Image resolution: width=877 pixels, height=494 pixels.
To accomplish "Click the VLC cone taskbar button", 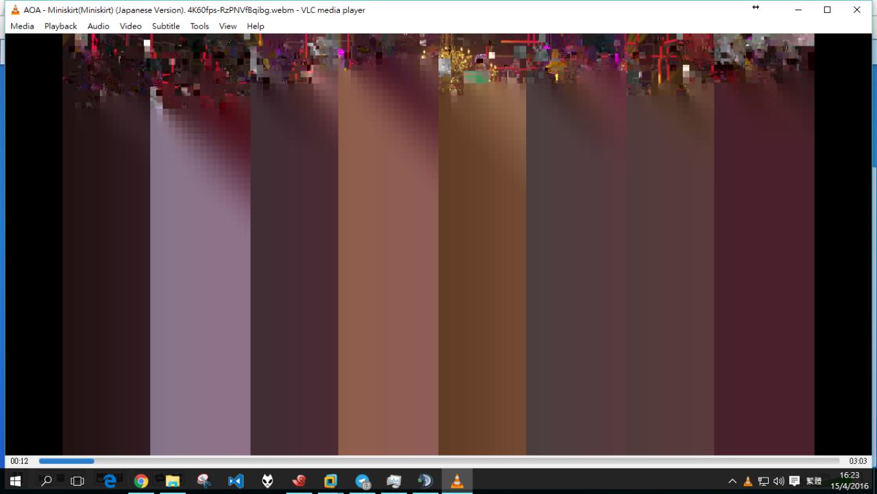I will [457, 481].
